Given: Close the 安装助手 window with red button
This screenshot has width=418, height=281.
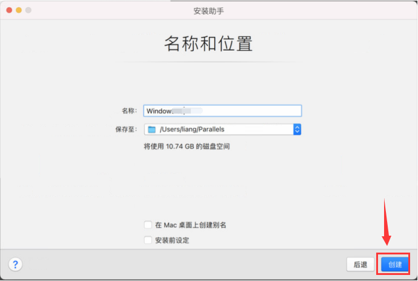Looking at the screenshot, I should 9,11.
